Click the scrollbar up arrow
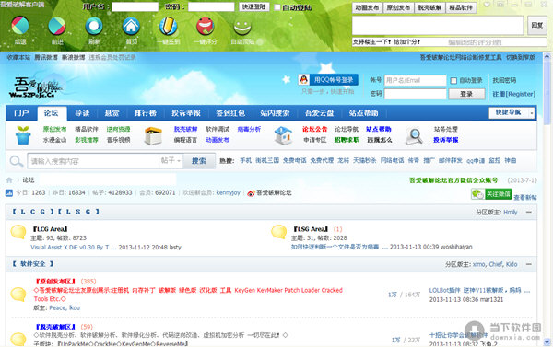 (547, 57)
